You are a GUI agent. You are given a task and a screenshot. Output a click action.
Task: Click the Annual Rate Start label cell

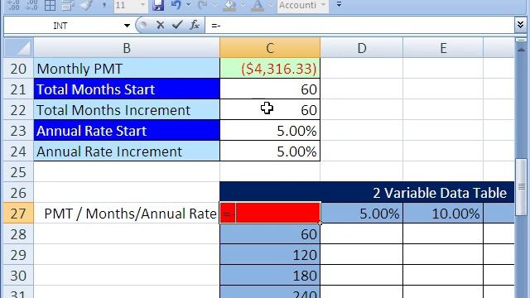click(127, 131)
